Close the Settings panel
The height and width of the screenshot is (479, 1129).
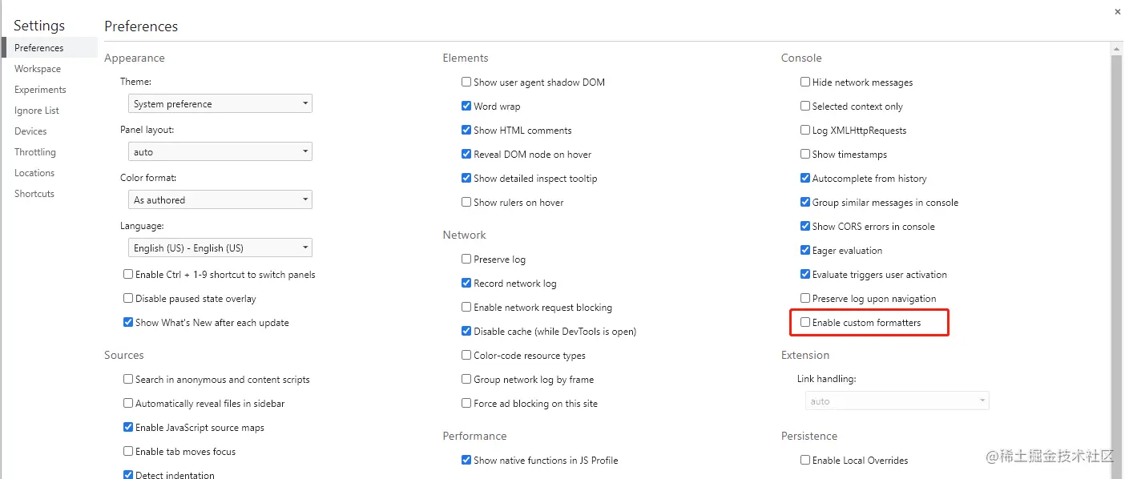pyautogui.click(x=1118, y=11)
